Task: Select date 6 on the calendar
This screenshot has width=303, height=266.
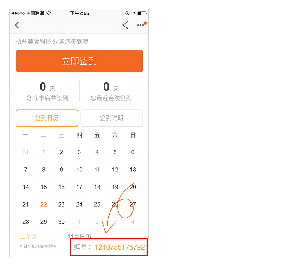Action: (x=133, y=152)
